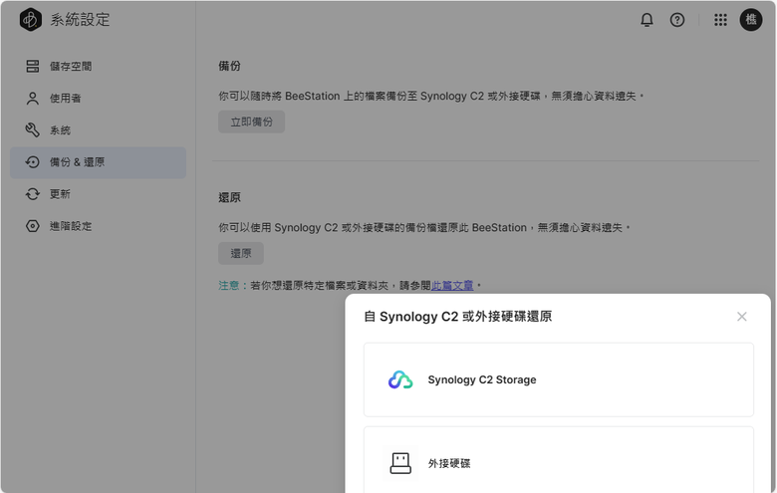Screen dimensions: 777x493
Task: Click the 進階設定 hexagon icon
Action: tap(33, 226)
